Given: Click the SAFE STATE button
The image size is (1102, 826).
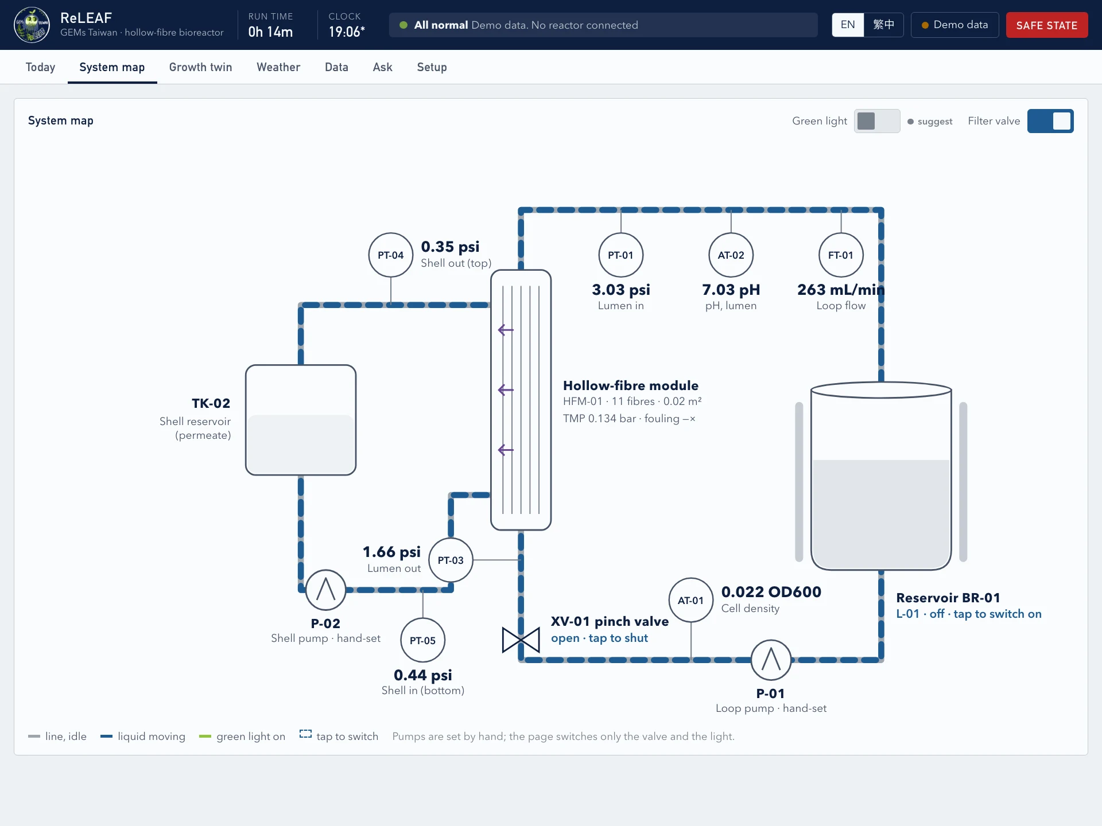Looking at the screenshot, I should pyautogui.click(x=1047, y=25).
